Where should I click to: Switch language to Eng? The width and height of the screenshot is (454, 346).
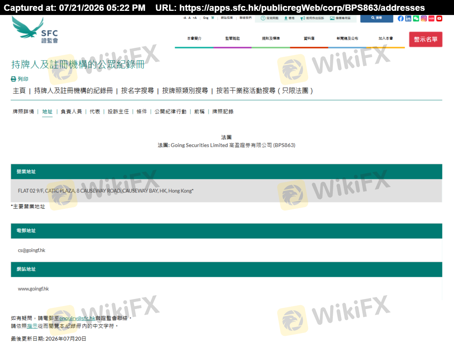(x=206, y=18)
